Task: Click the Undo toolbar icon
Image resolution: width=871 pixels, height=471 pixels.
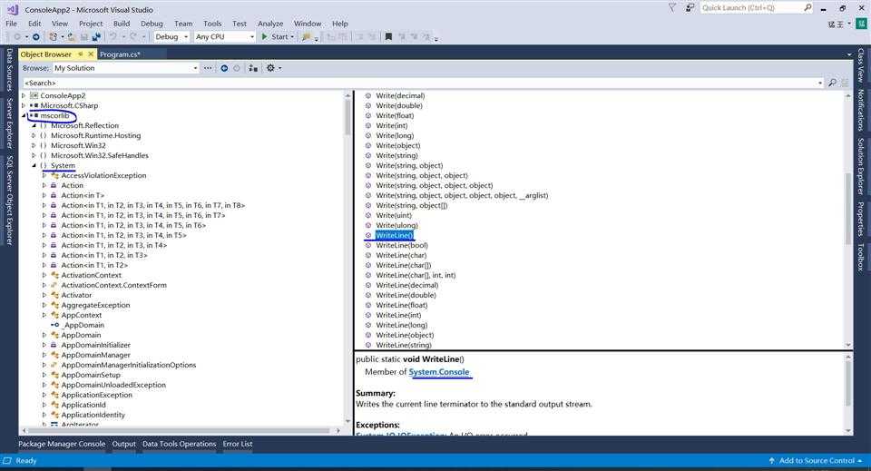Action: (x=113, y=36)
